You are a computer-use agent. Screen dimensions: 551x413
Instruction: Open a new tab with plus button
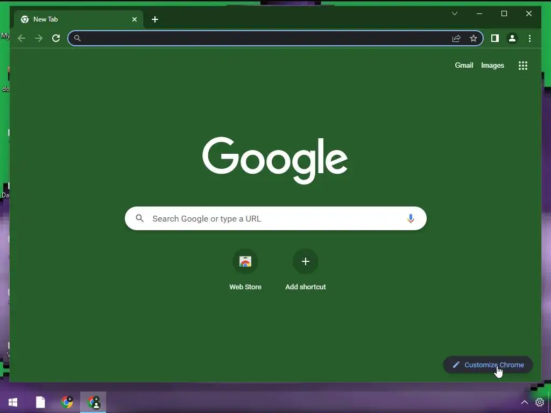pos(155,19)
